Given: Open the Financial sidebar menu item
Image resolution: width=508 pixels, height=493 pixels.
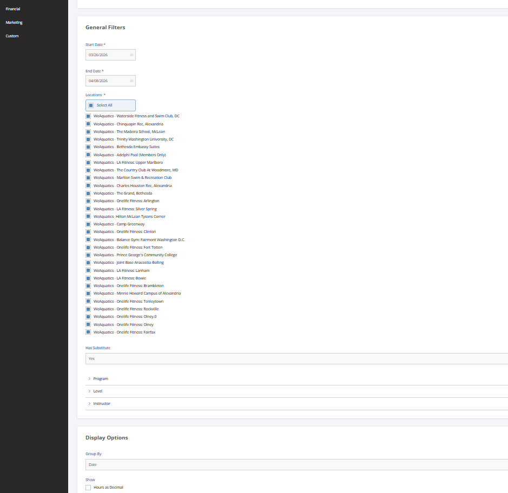Looking at the screenshot, I should click(13, 9).
